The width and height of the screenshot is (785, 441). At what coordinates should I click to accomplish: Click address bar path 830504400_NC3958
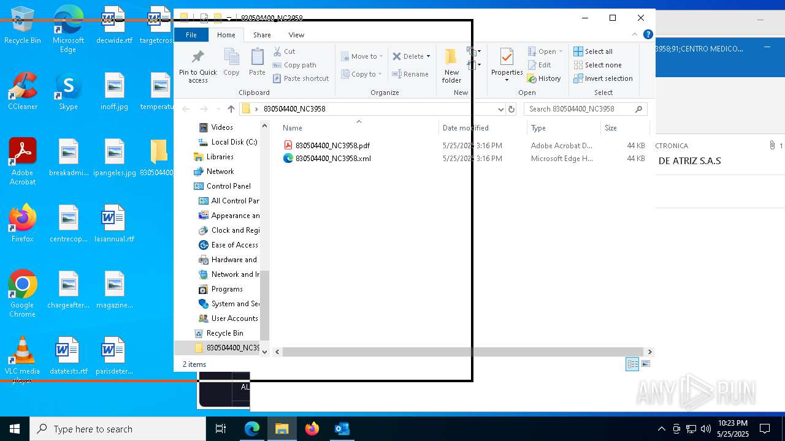pos(294,109)
